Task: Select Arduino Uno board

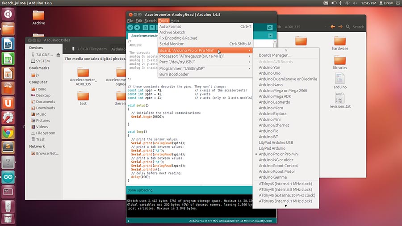Action: 269,73
